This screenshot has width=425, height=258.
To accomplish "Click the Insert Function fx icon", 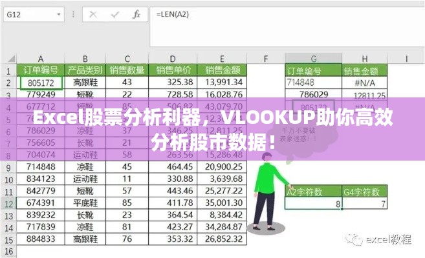I will click(136, 14).
